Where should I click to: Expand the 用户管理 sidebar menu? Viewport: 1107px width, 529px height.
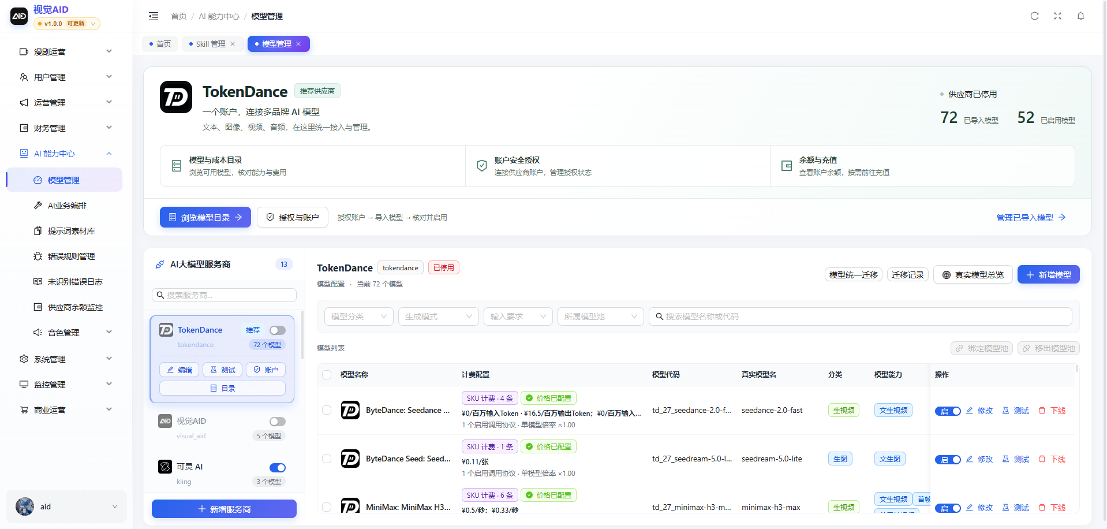[66, 77]
